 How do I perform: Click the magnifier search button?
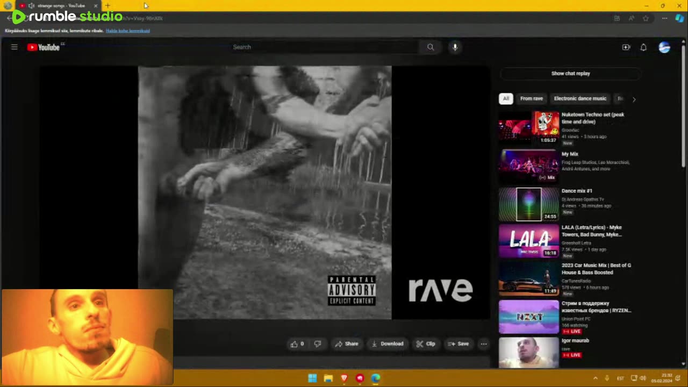pos(431,47)
